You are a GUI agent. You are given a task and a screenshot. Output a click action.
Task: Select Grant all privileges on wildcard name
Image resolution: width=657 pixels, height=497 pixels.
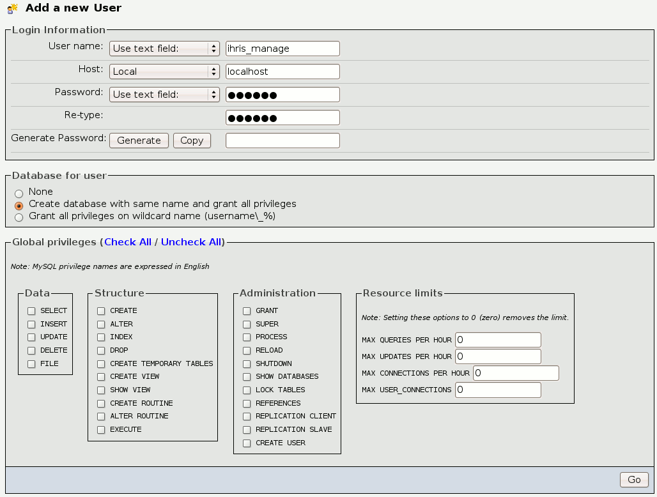coord(19,217)
